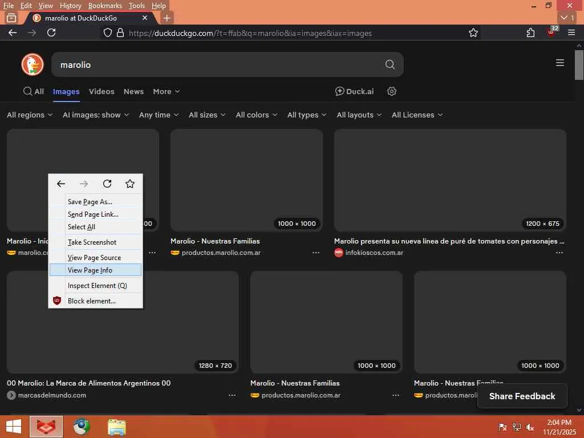Open the Bookmarks menu in menu bar

(105, 6)
